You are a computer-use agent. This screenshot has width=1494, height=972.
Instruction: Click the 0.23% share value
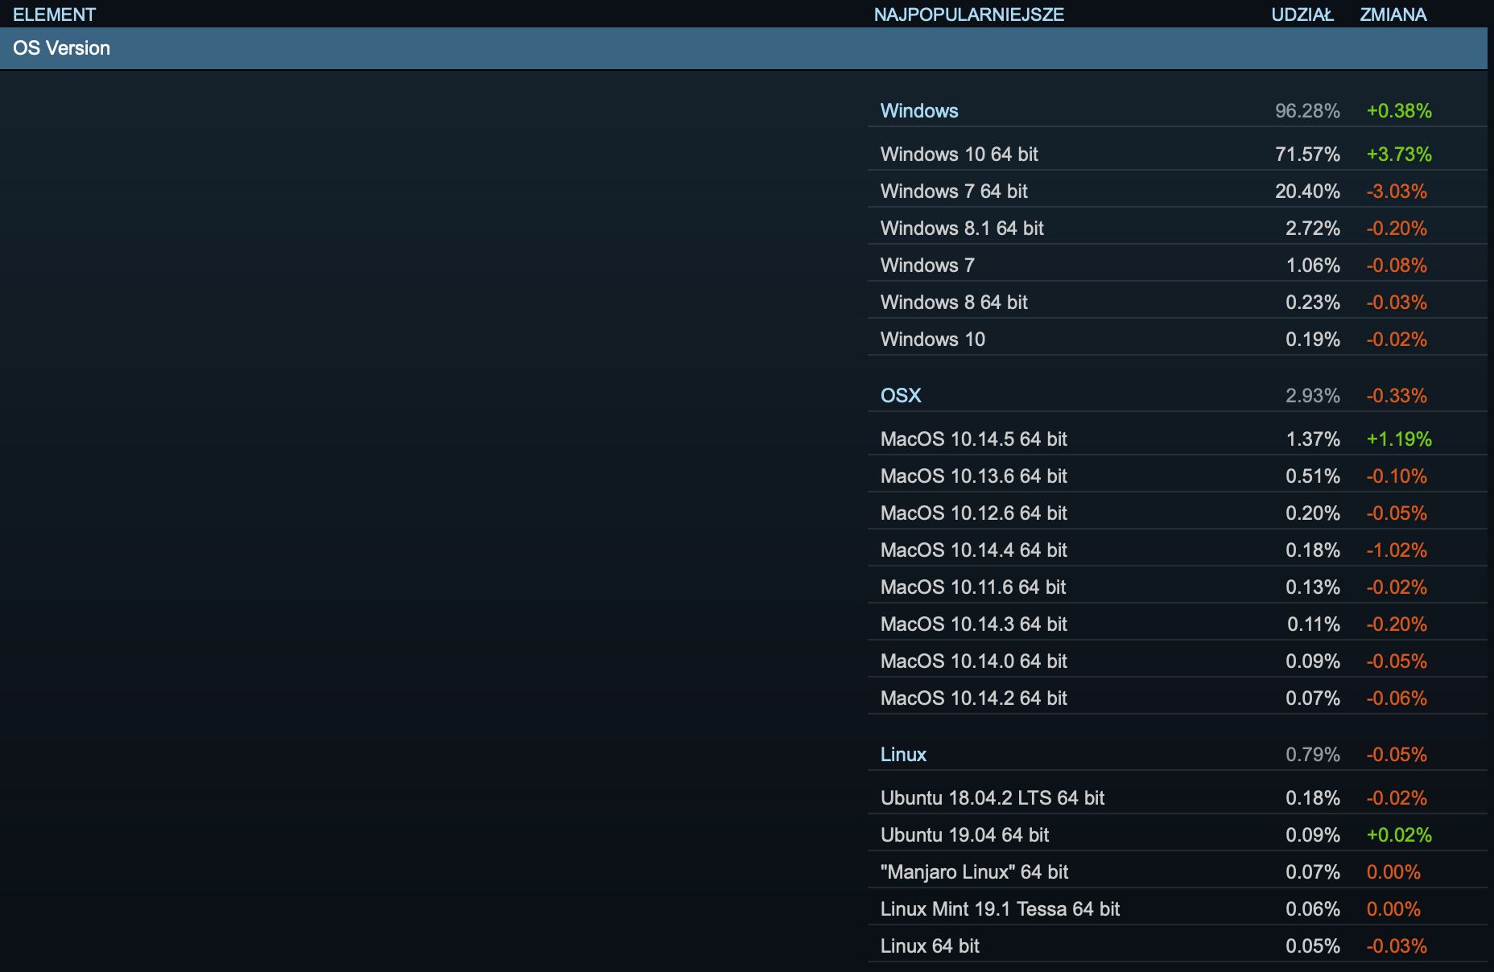(x=1313, y=303)
